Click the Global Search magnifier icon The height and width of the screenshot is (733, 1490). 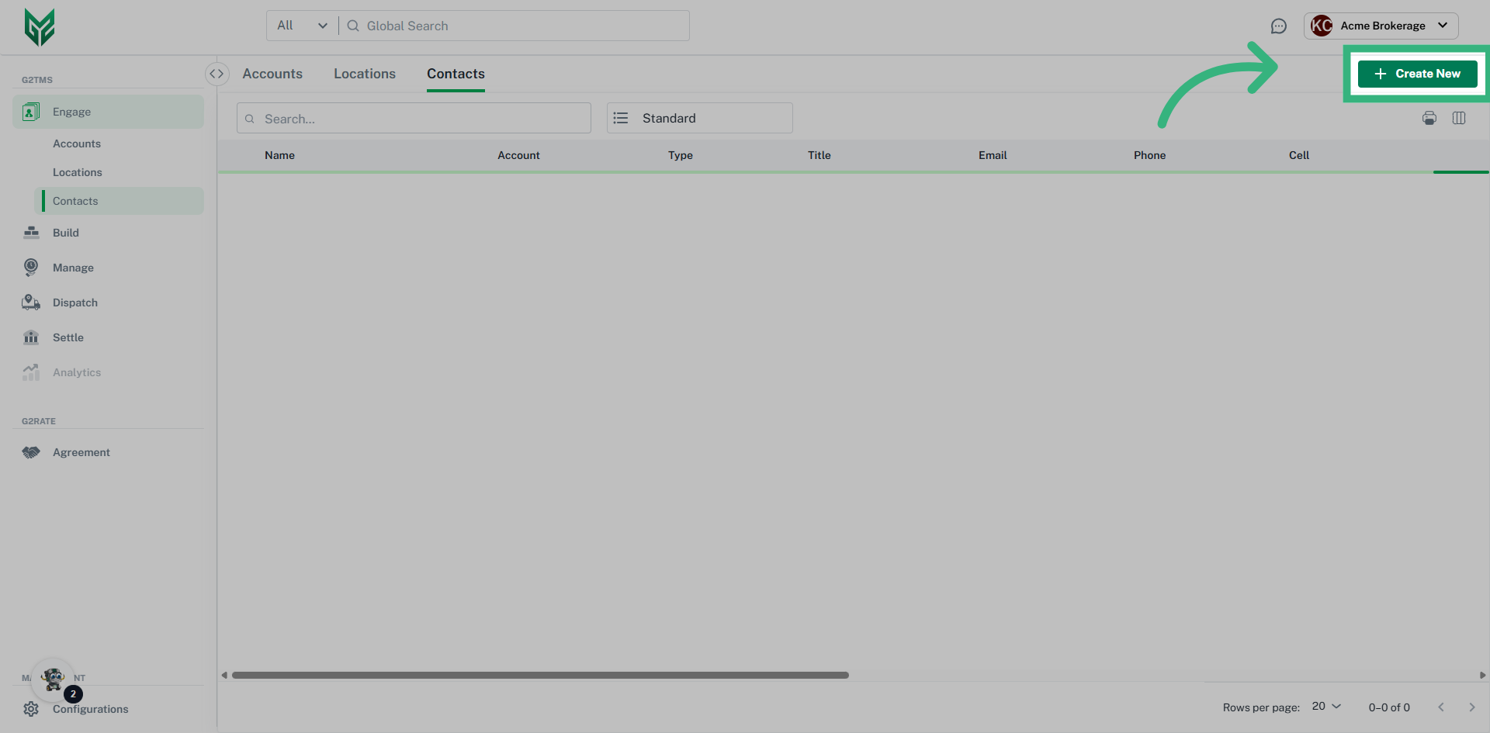pos(353,26)
